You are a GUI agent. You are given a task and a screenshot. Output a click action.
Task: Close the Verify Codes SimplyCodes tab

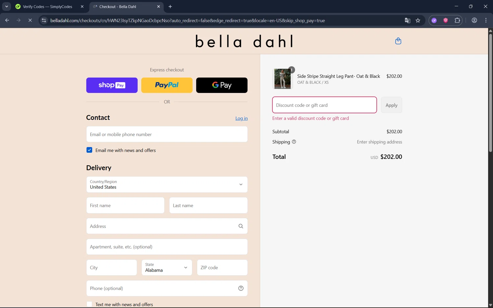click(82, 7)
